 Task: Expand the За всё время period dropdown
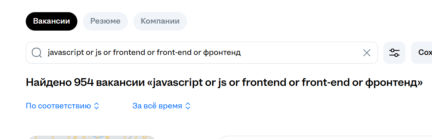point(161,106)
